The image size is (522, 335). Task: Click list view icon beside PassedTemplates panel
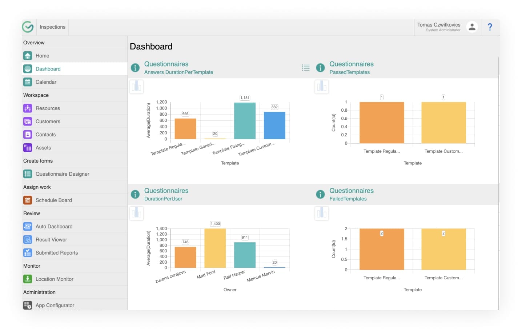[x=306, y=68]
